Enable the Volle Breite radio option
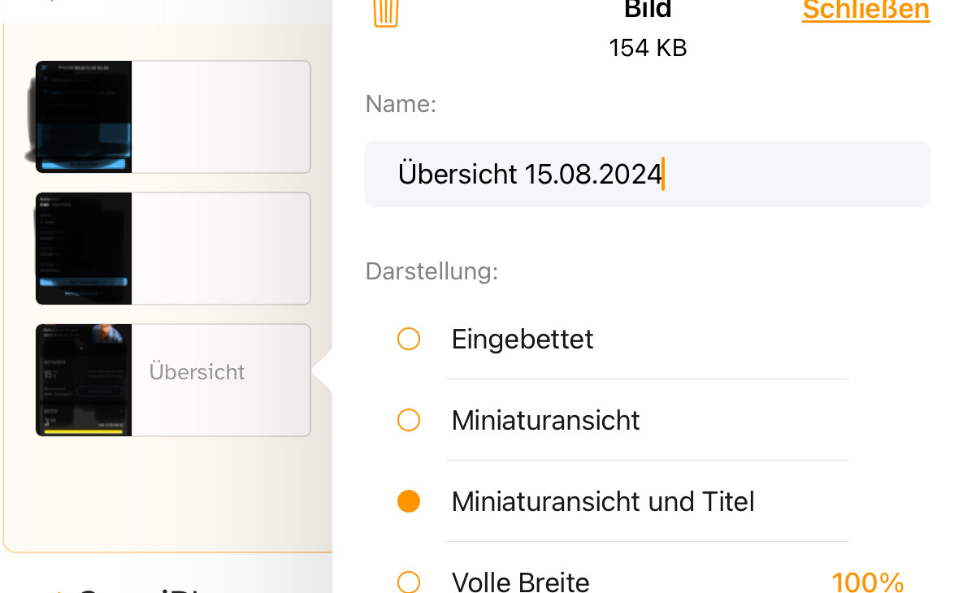This screenshot has height=593, width=963. tap(409, 582)
